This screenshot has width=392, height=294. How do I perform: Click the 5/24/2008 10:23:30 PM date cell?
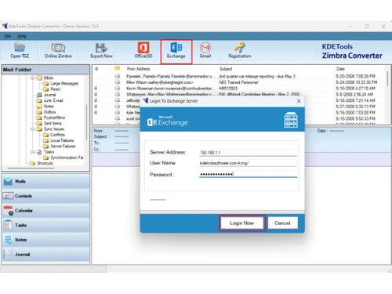click(357, 82)
